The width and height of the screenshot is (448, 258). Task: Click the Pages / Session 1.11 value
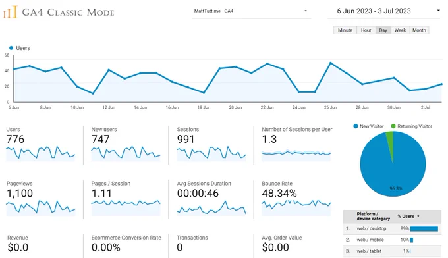[x=101, y=193]
